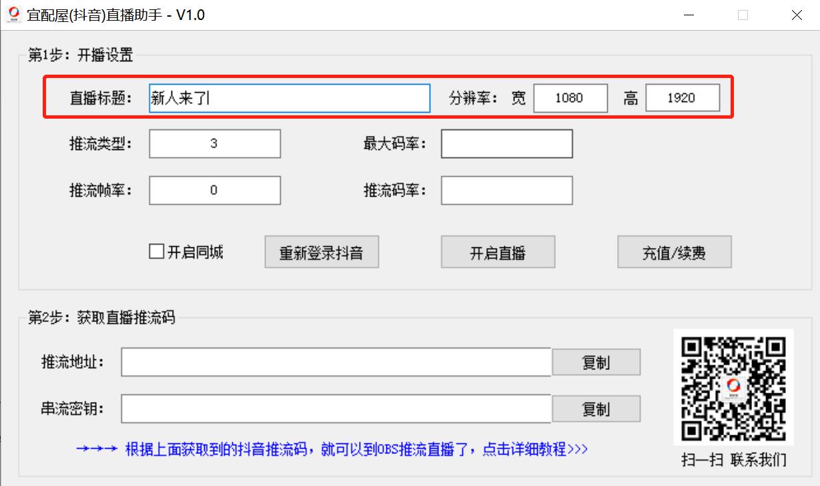Screen dimensions: 820x486
Task: Minimize the 直播助手 window
Action: 690,15
